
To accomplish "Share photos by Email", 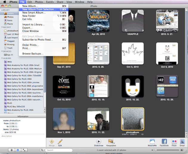I will click(x=182, y=143).
